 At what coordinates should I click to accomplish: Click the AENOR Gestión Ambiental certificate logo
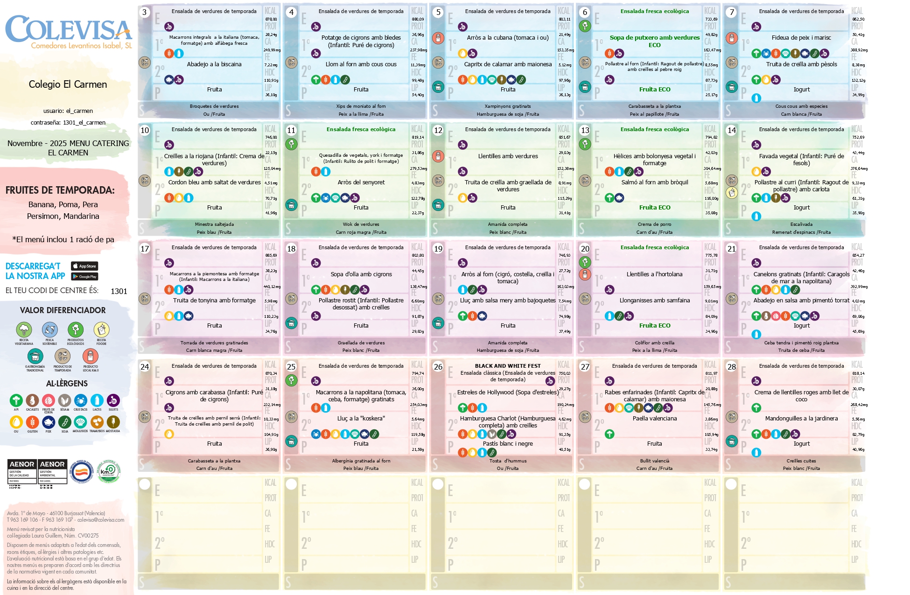pos(52,471)
